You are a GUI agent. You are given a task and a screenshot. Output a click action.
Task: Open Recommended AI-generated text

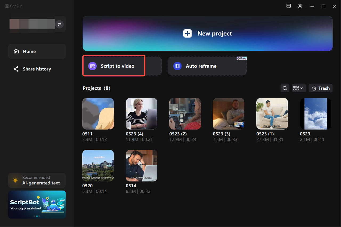click(x=37, y=180)
